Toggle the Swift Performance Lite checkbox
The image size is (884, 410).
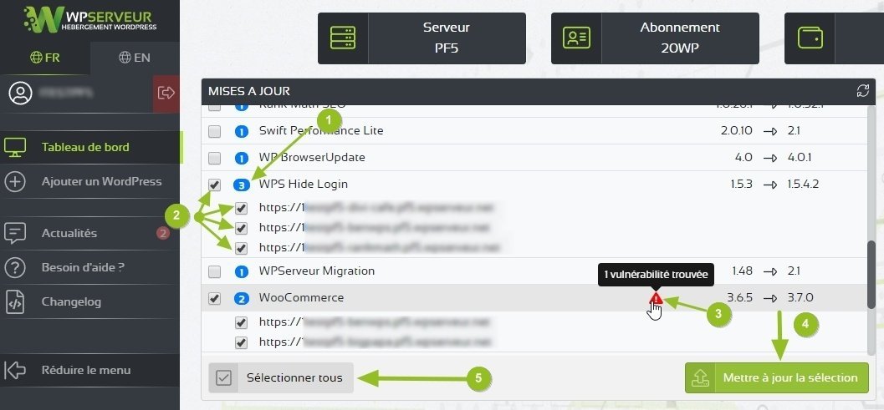[214, 132]
